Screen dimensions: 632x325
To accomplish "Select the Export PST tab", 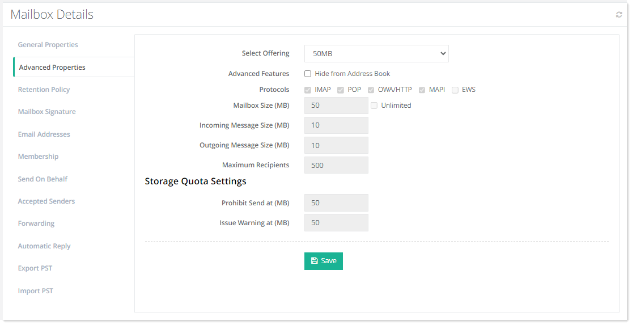I will [x=35, y=268].
